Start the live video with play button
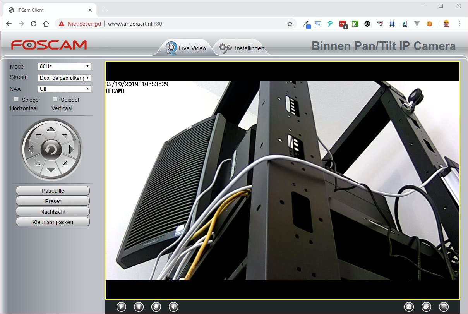Screen dimensions: 468x314 121,307
